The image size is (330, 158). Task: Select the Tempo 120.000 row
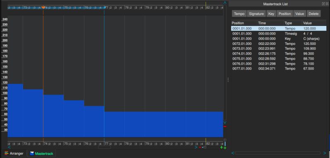click(x=279, y=28)
